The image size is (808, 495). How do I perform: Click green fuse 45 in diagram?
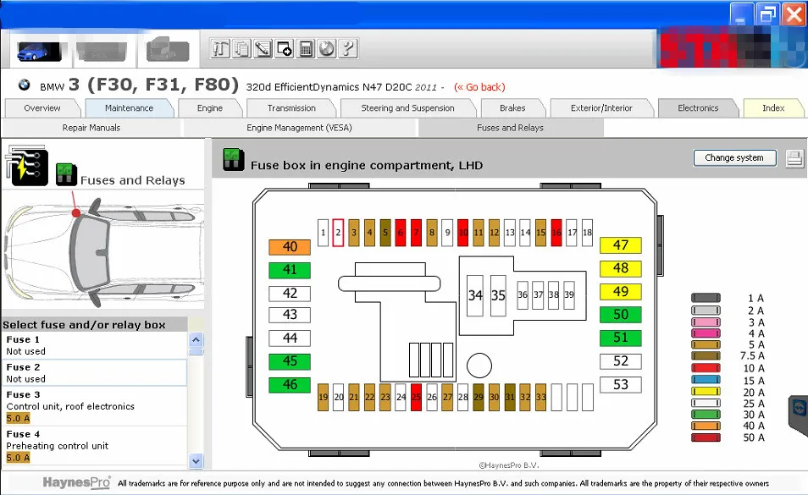pyautogui.click(x=290, y=361)
